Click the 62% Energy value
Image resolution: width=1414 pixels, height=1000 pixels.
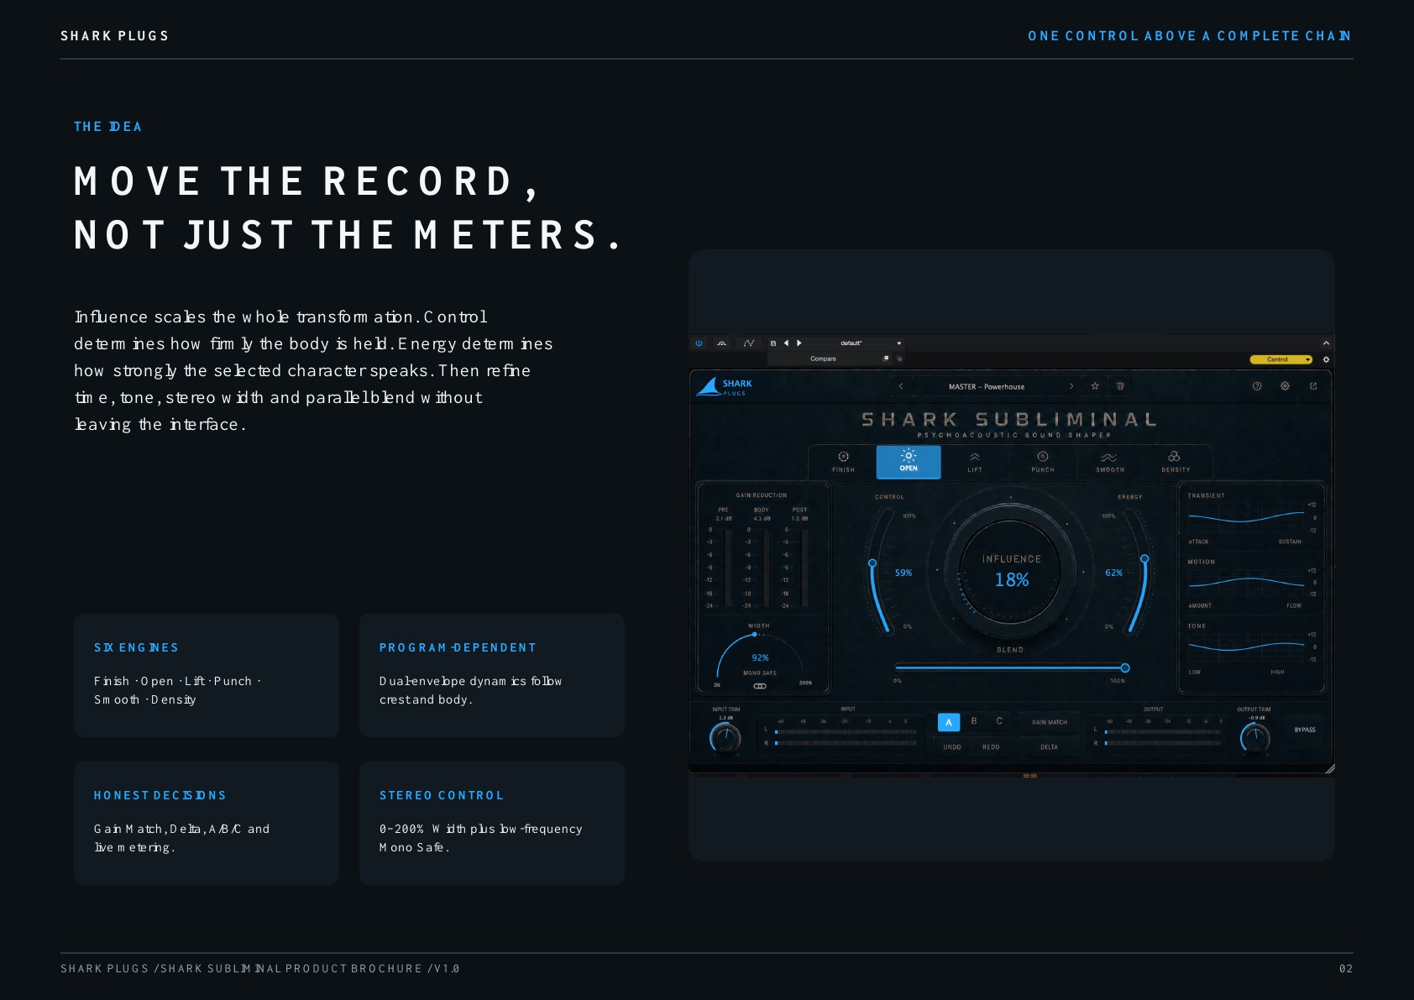pos(1113,573)
